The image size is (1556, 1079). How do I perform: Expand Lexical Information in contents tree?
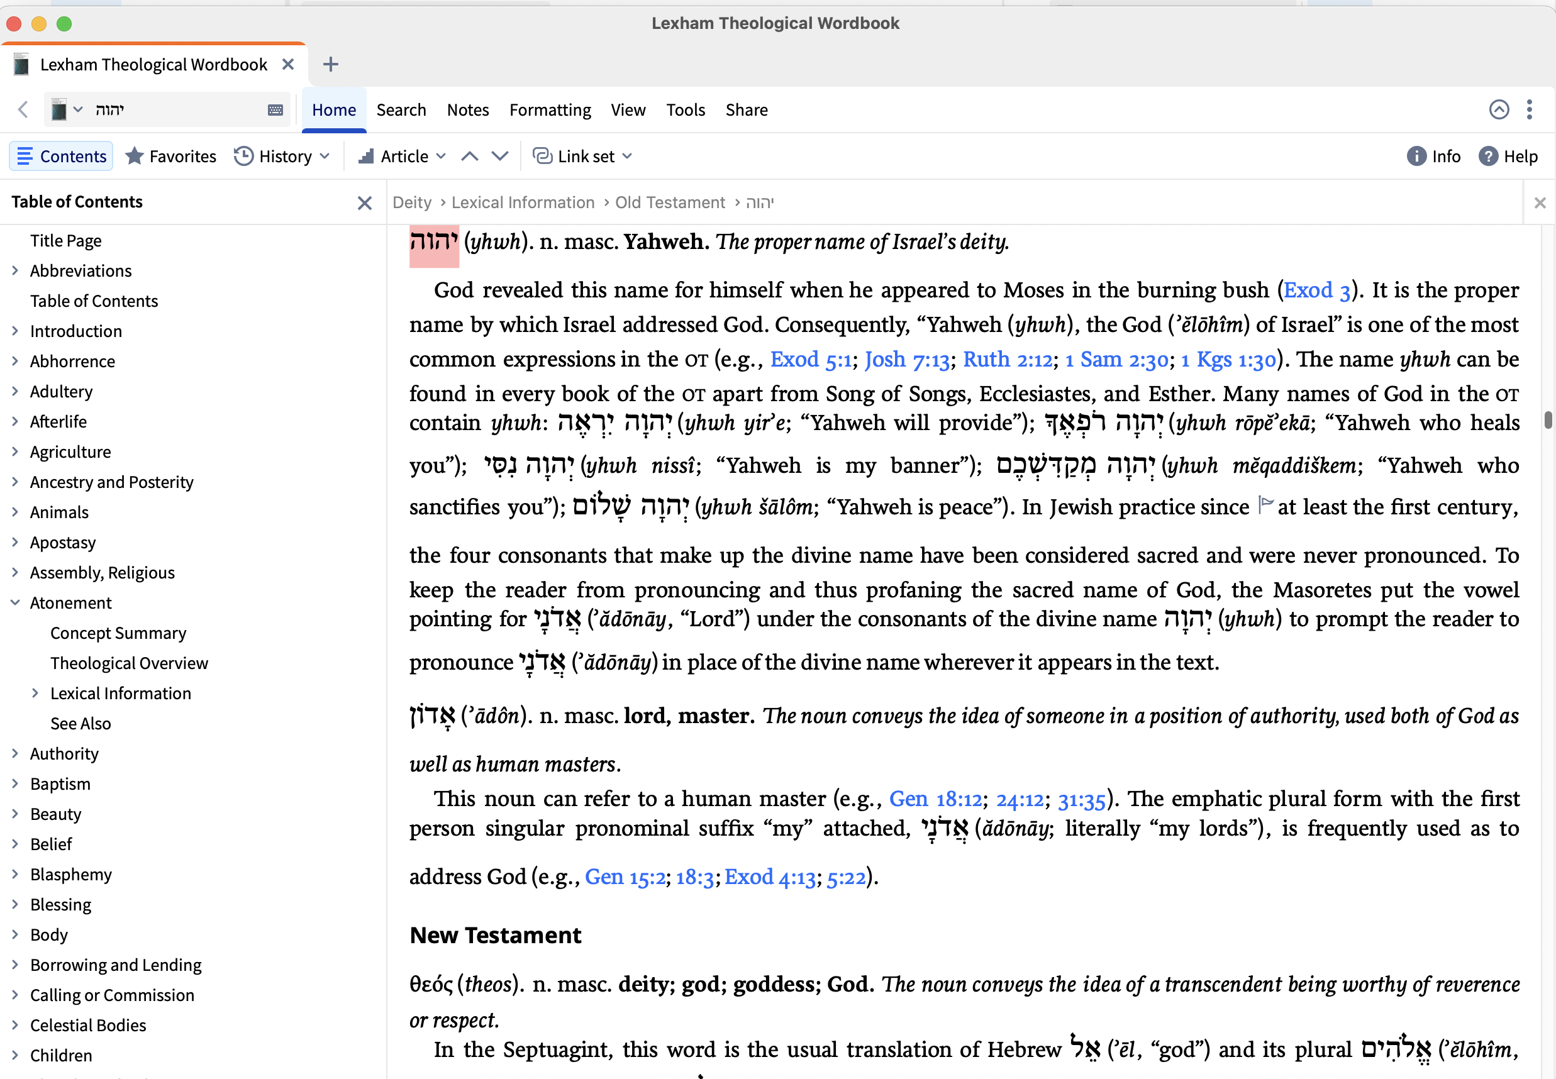[x=35, y=693]
